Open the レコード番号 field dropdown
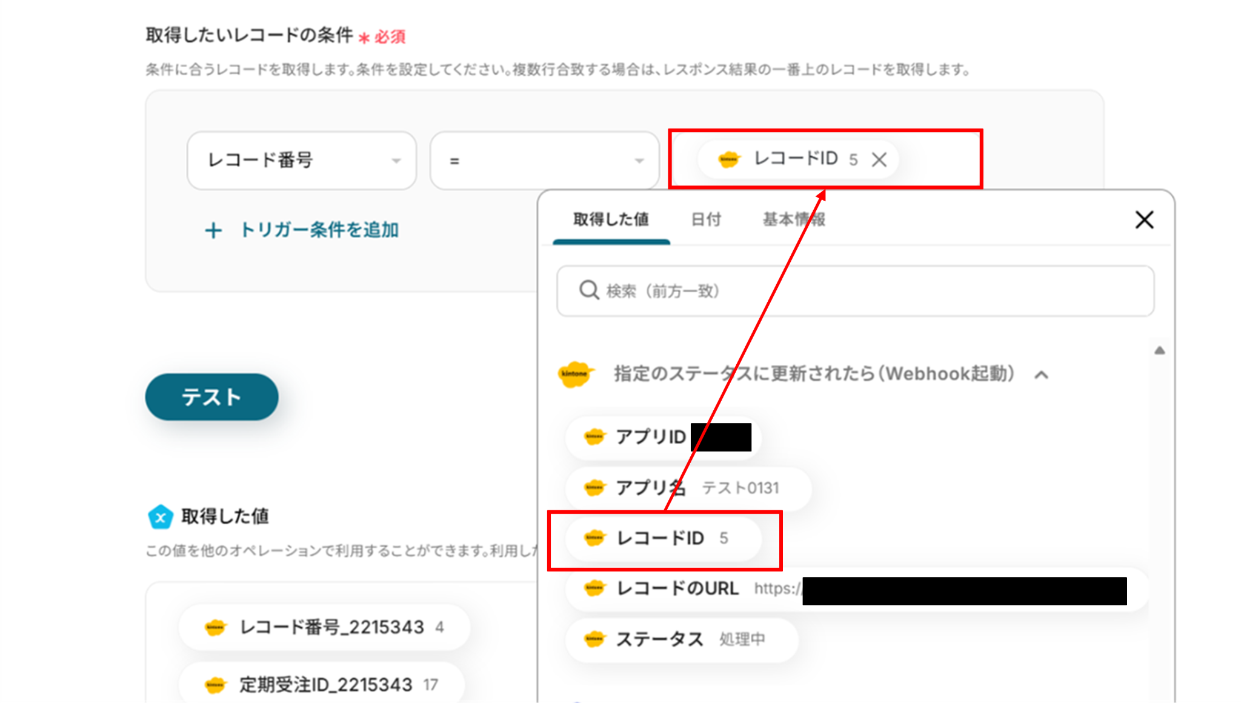 [302, 161]
